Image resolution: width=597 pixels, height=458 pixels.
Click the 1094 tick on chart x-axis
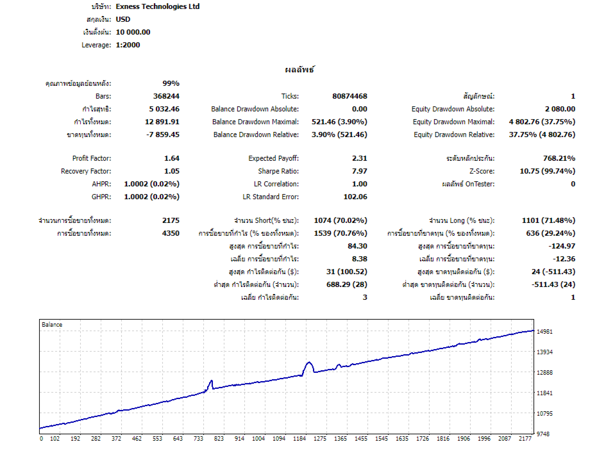[279, 439]
